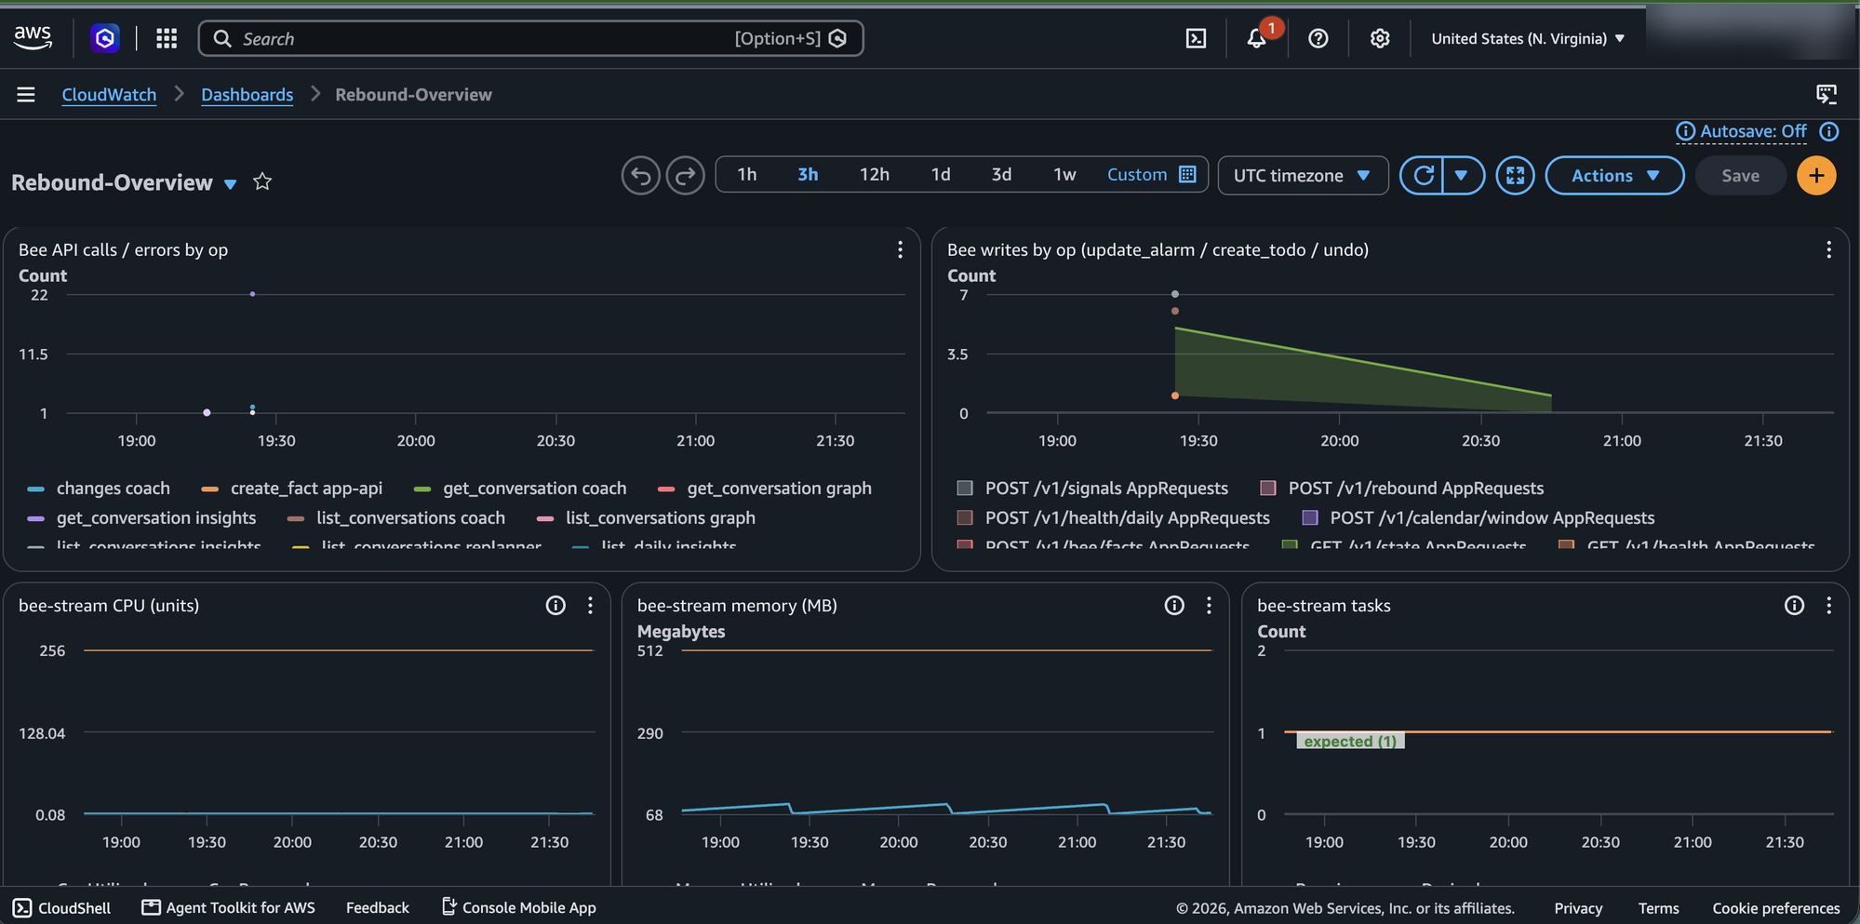1860x924 pixels.
Task: Open bee-stream CPU widget options menu
Action: click(x=590, y=605)
